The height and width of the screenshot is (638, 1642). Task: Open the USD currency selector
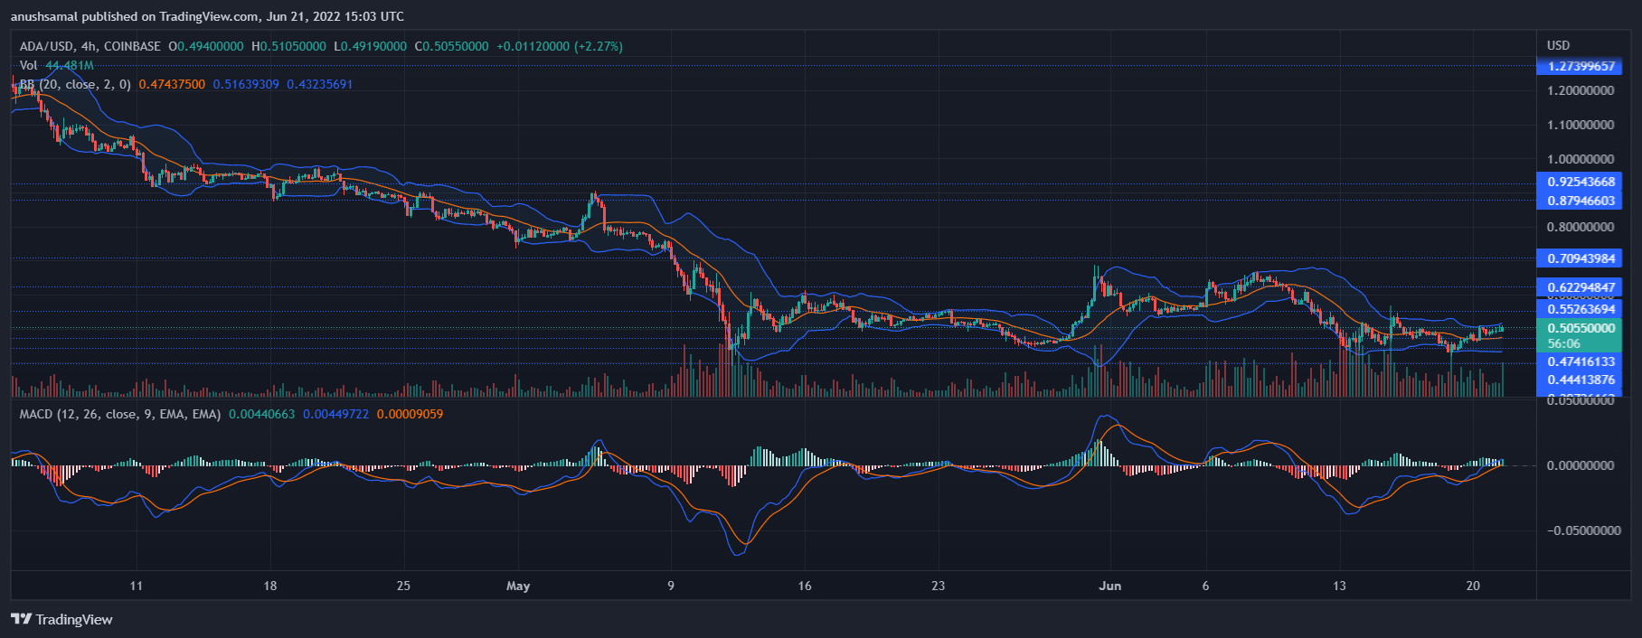click(1558, 45)
